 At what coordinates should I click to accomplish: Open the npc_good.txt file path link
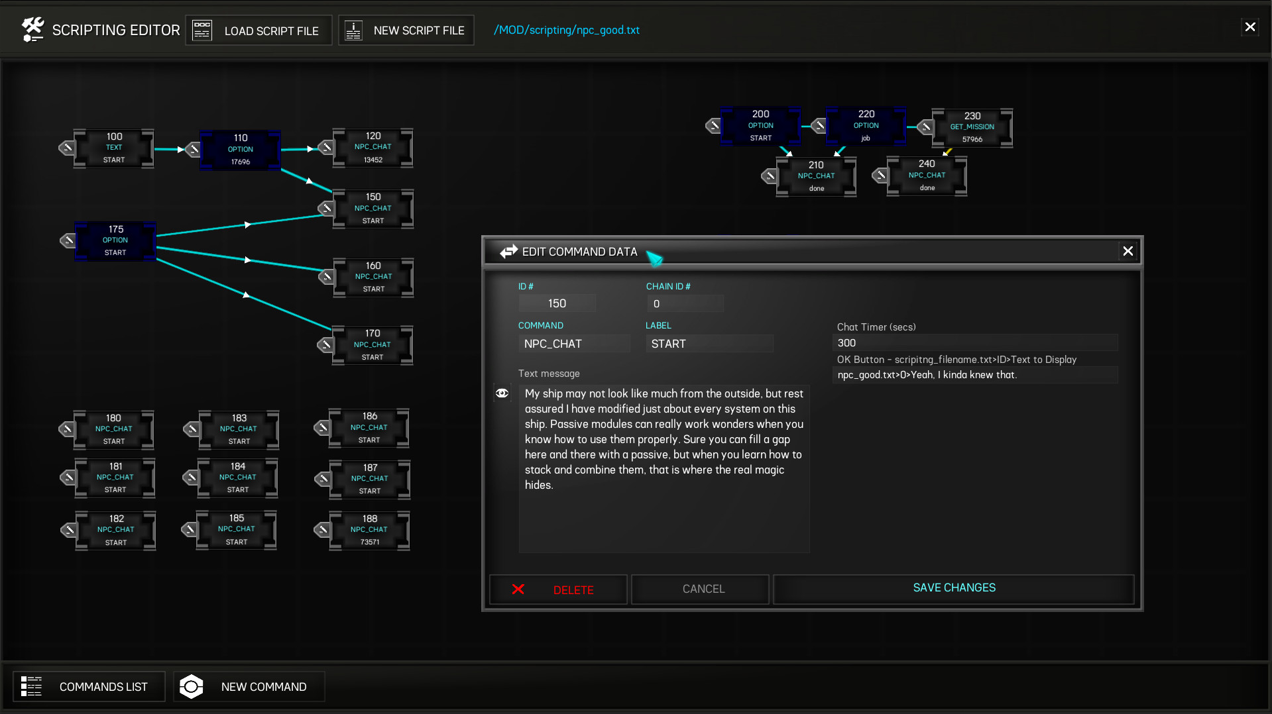(566, 30)
